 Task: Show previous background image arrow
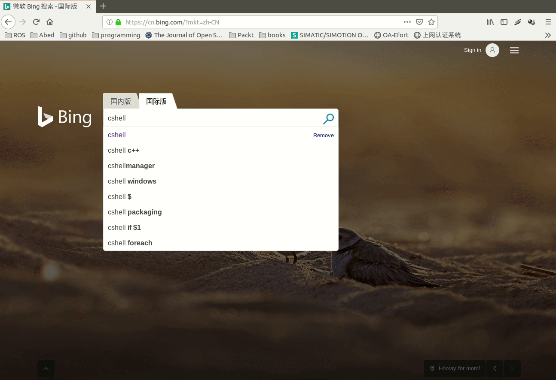(495, 368)
